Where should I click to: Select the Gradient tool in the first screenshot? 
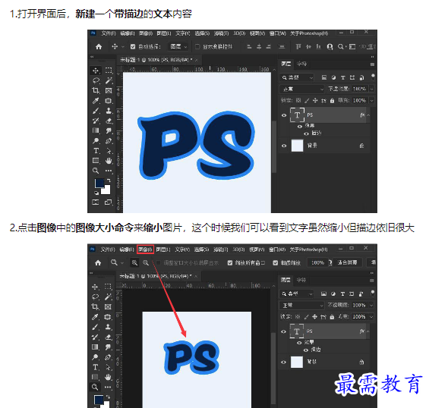point(96,130)
